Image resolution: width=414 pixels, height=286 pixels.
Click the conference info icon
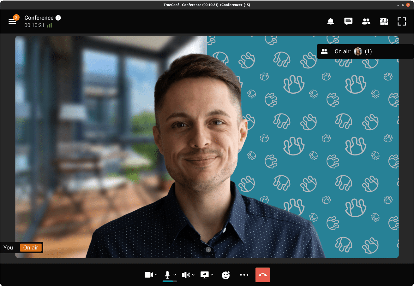pyautogui.click(x=58, y=18)
